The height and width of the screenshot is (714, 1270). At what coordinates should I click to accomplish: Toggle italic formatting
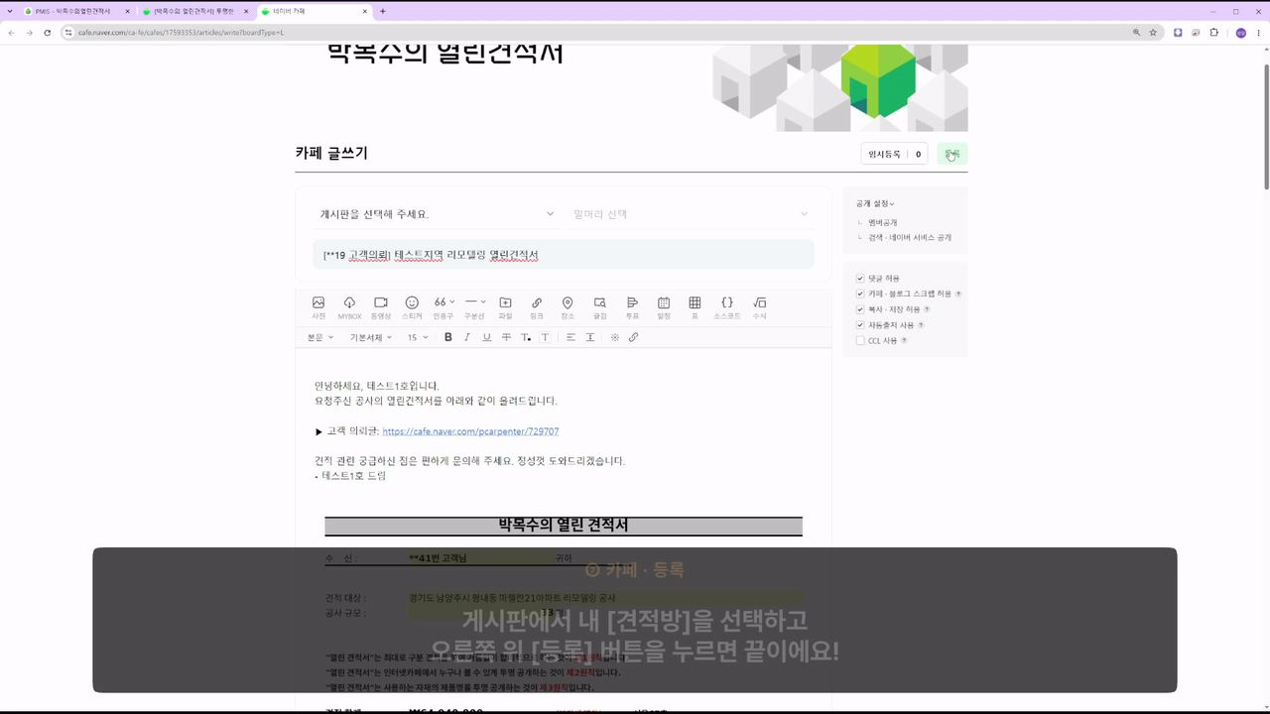467,337
